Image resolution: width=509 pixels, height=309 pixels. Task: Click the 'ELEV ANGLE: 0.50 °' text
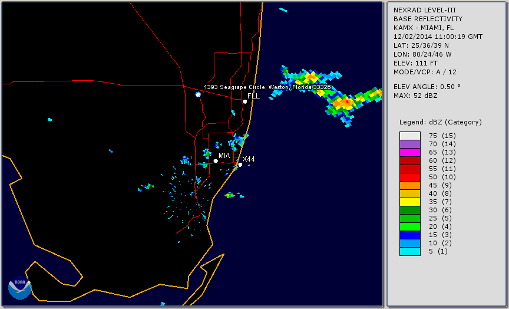pos(427,87)
